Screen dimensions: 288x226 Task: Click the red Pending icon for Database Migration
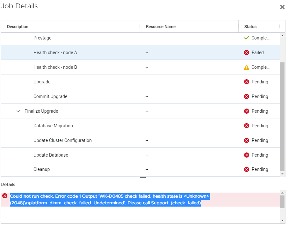(247, 126)
